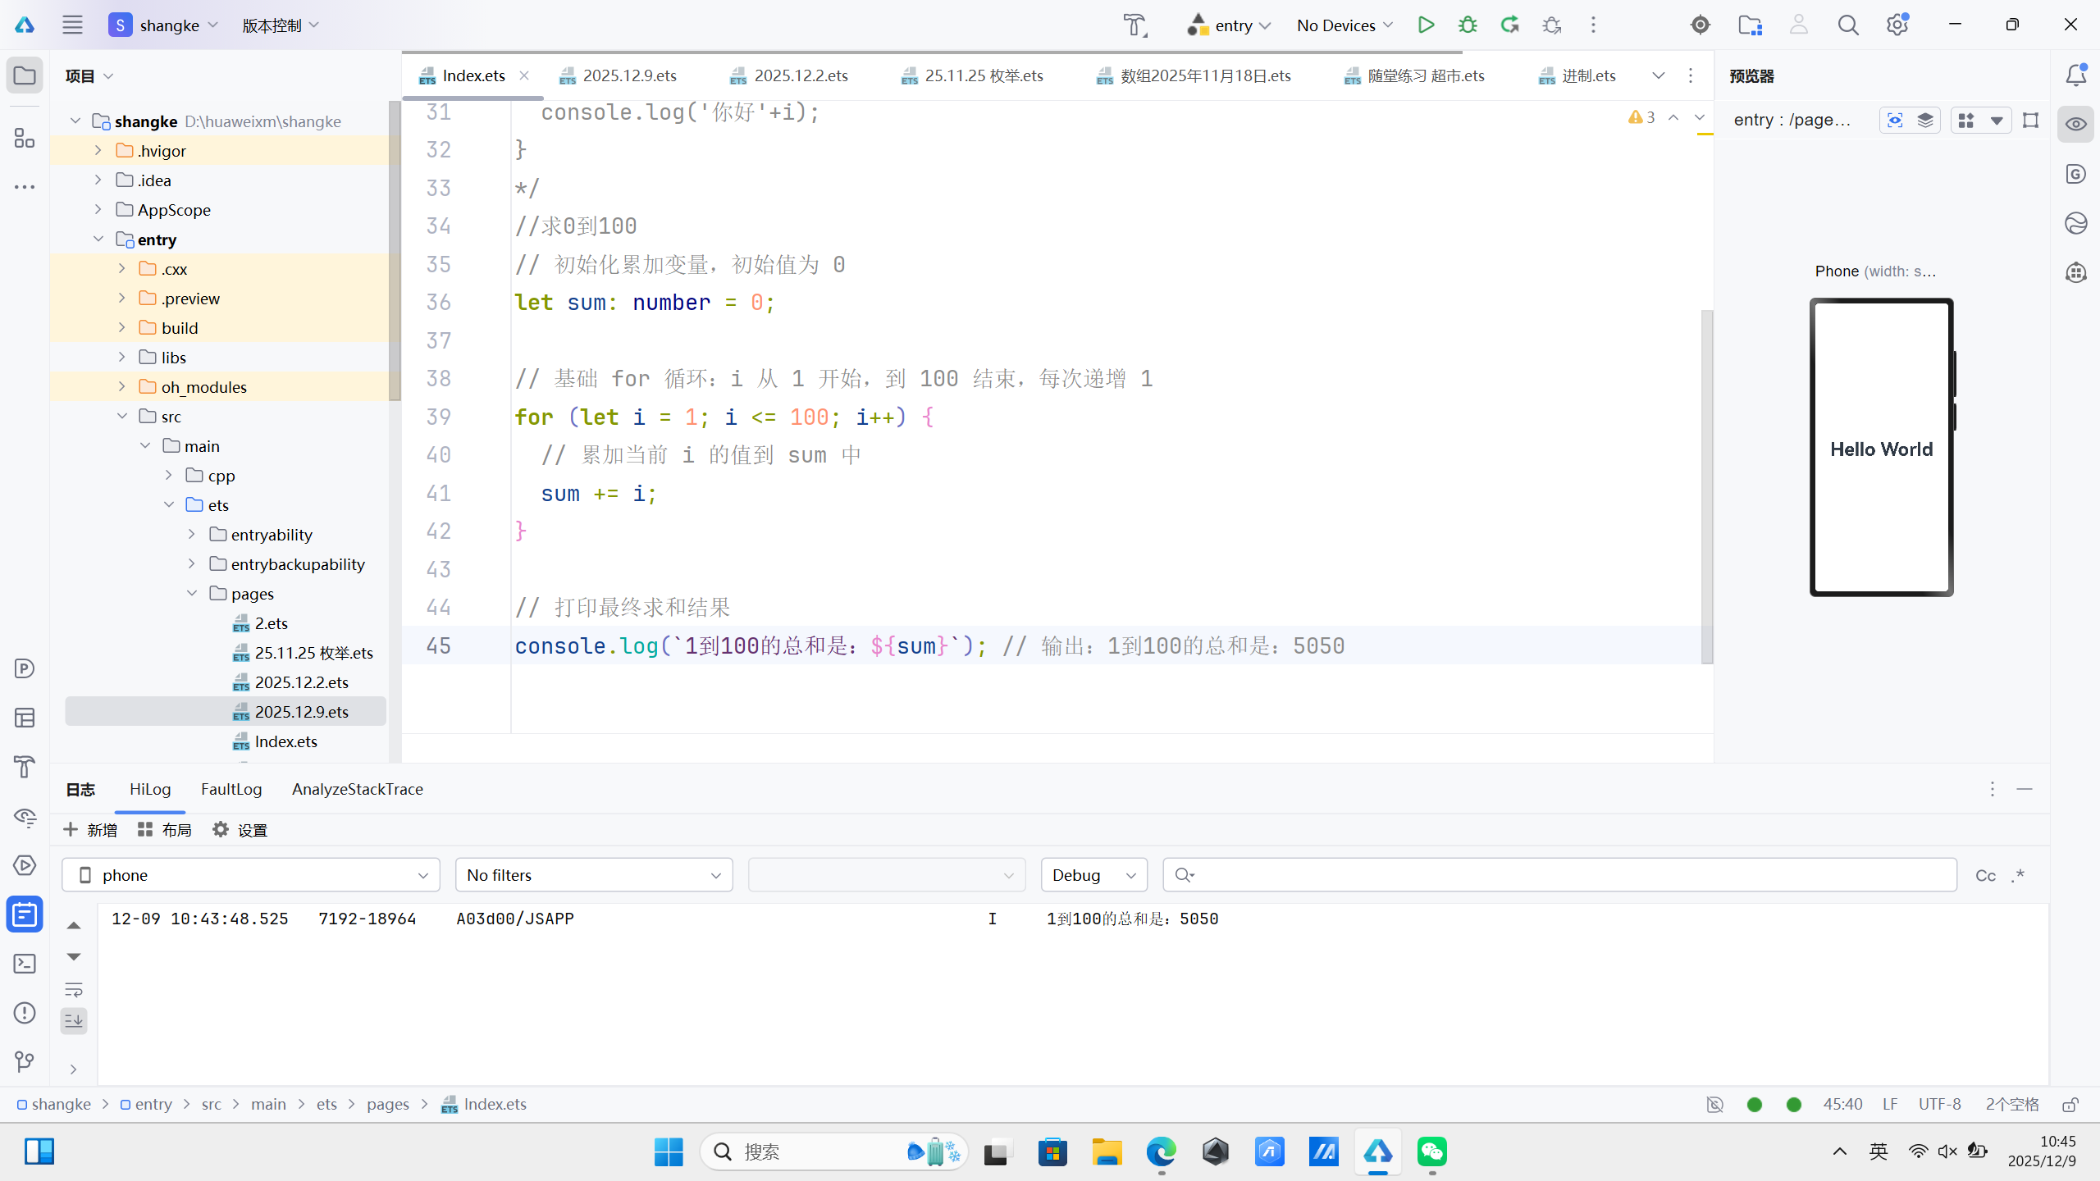Expand the No Devices dropdown
Screen dimensions: 2100x1181
click(x=1344, y=25)
